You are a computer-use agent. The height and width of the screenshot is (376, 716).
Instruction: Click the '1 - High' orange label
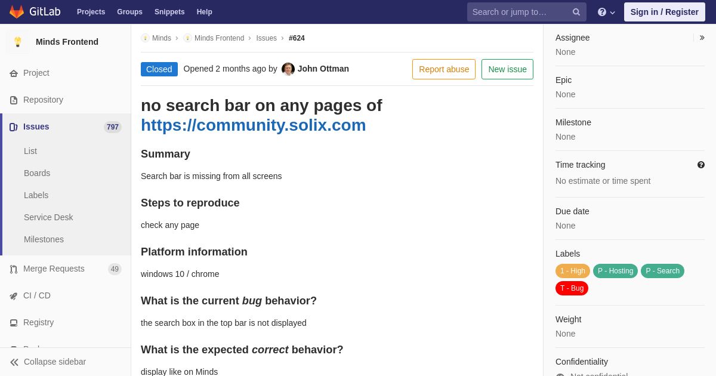pos(573,271)
